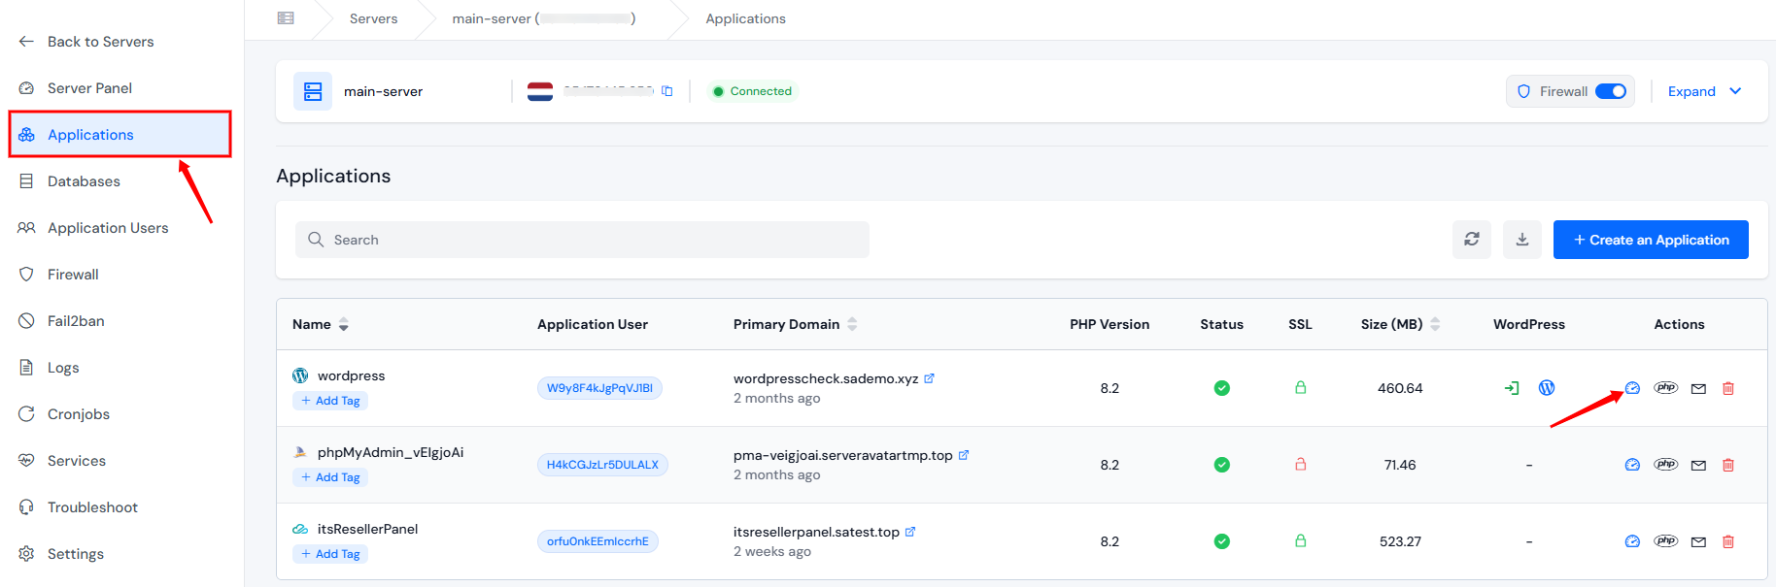The width and height of the screenshot is (1776, 587).
Task: Open application user W9y8F4kJgPqVJIBI
Action: [599, 388]
